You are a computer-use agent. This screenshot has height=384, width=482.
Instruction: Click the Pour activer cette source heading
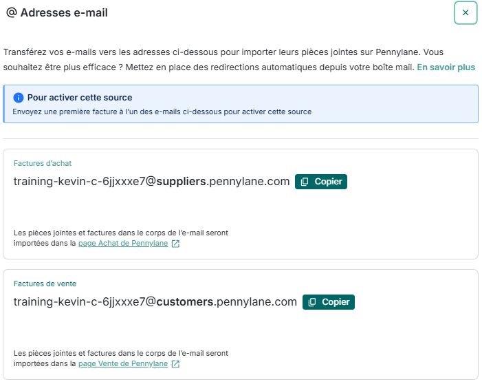coord(80,98)
